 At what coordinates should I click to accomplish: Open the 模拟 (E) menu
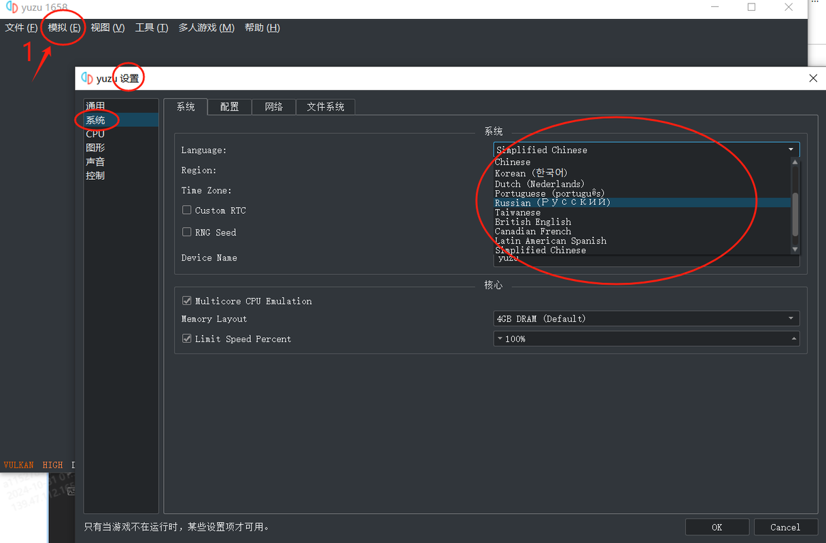coord(64,28)
